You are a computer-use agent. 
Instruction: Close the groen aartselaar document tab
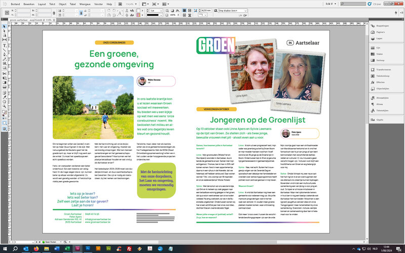pos(54,20)
